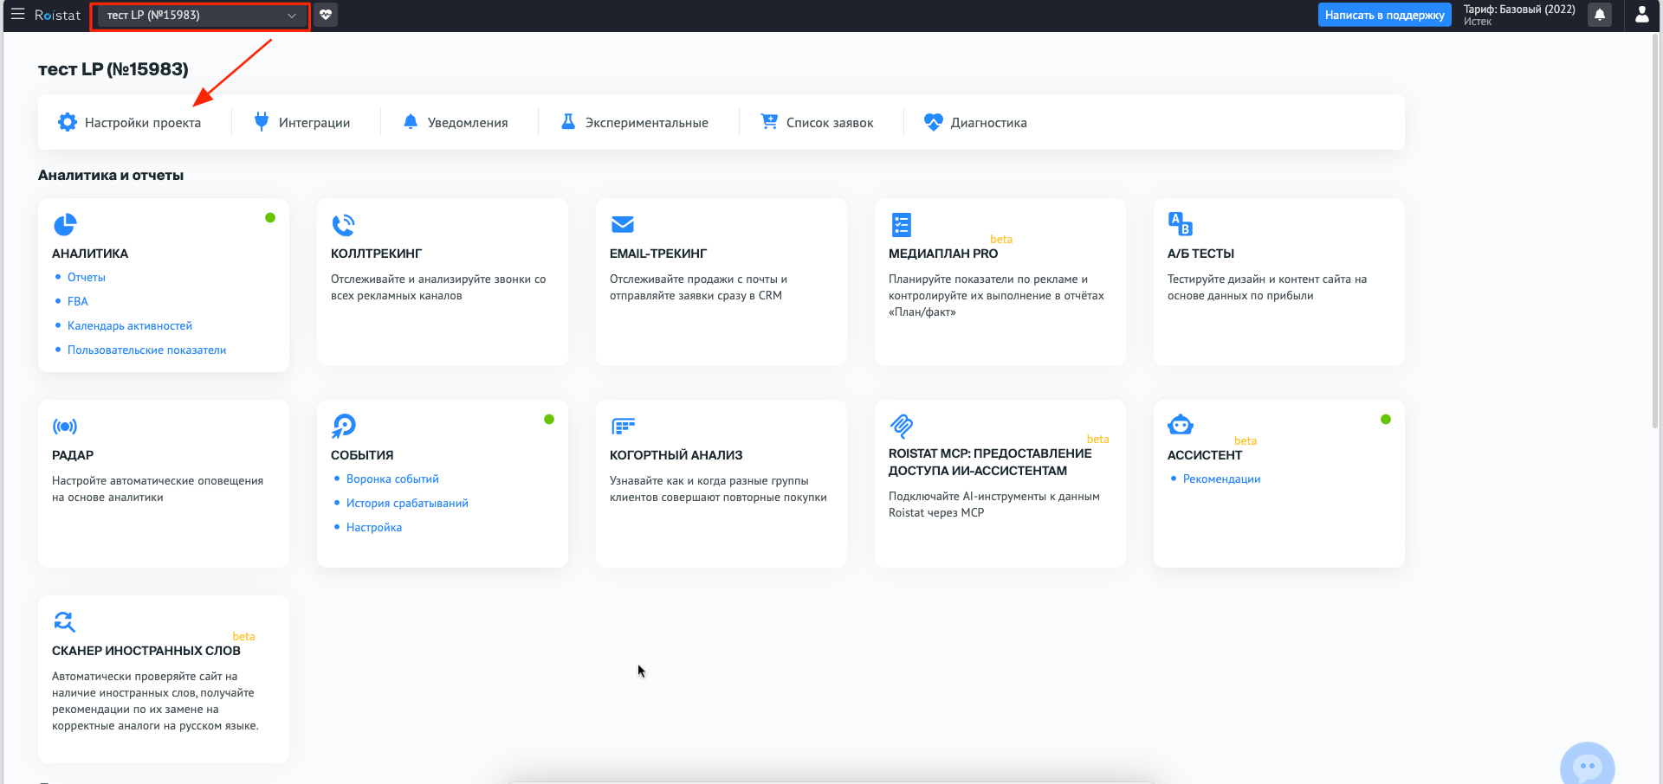Select the АНАЛИТИКА card title
This screenshot has height=784, width=1663.
pyautogui.click(x=90, y=254)
